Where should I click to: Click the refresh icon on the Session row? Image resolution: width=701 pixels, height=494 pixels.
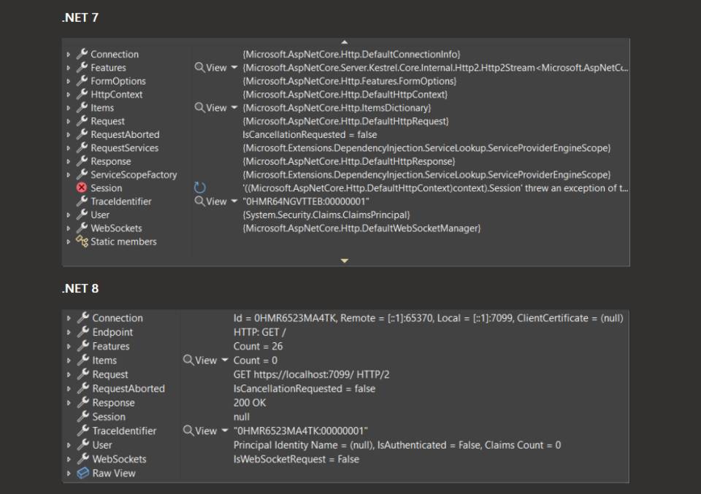(200, 188)
